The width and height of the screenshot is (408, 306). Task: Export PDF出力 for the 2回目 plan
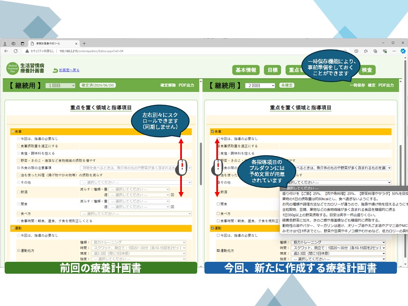click(x=386, y=85)
